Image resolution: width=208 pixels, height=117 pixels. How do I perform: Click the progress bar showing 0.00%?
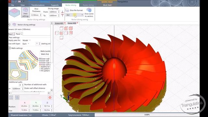pyautogui.click(x=147, y=115)
